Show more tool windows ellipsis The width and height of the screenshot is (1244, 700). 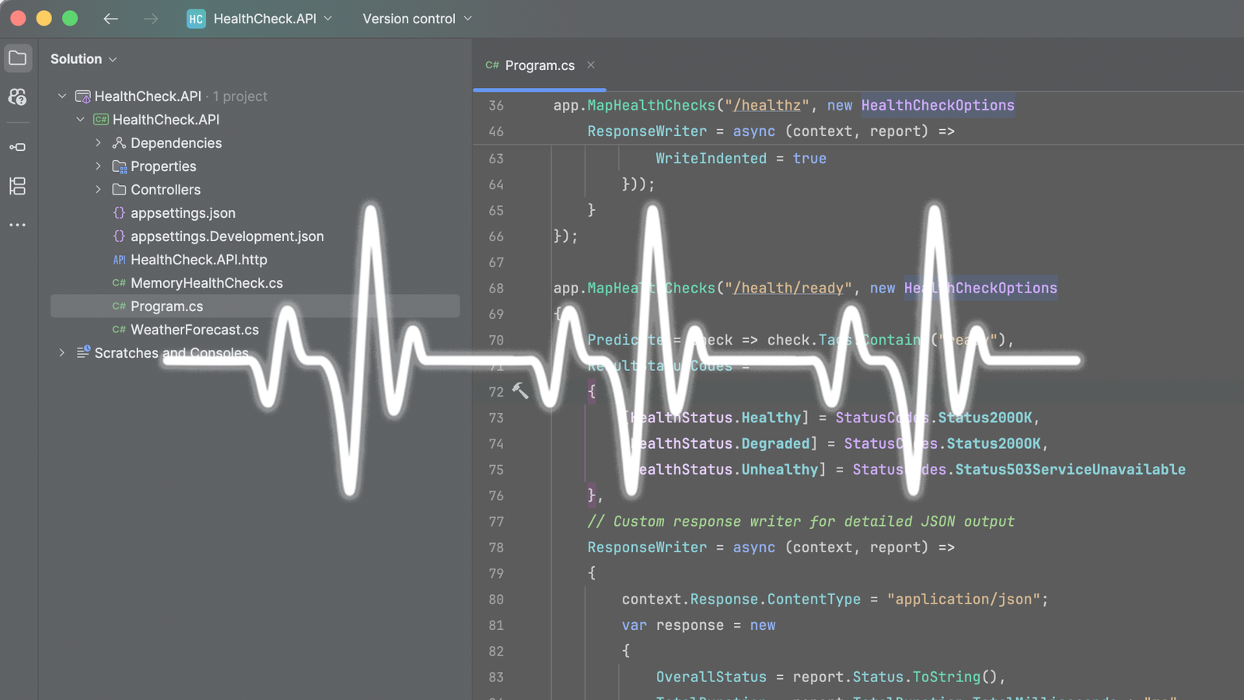click(x=17, y=225)
